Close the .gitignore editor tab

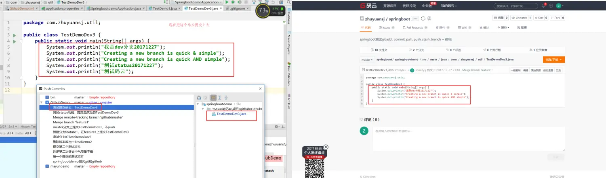pos(248,8)
